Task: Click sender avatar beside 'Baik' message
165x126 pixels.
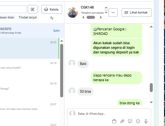Action: 72,63
